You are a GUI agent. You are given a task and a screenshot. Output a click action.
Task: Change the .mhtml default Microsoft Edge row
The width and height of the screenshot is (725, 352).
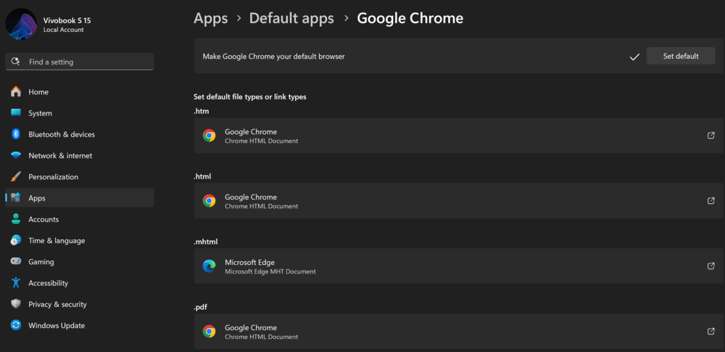pos(459,266)
